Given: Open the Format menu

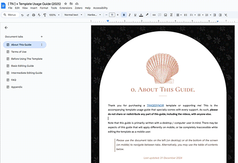Looking at the screenshot, I should (44, 8).
